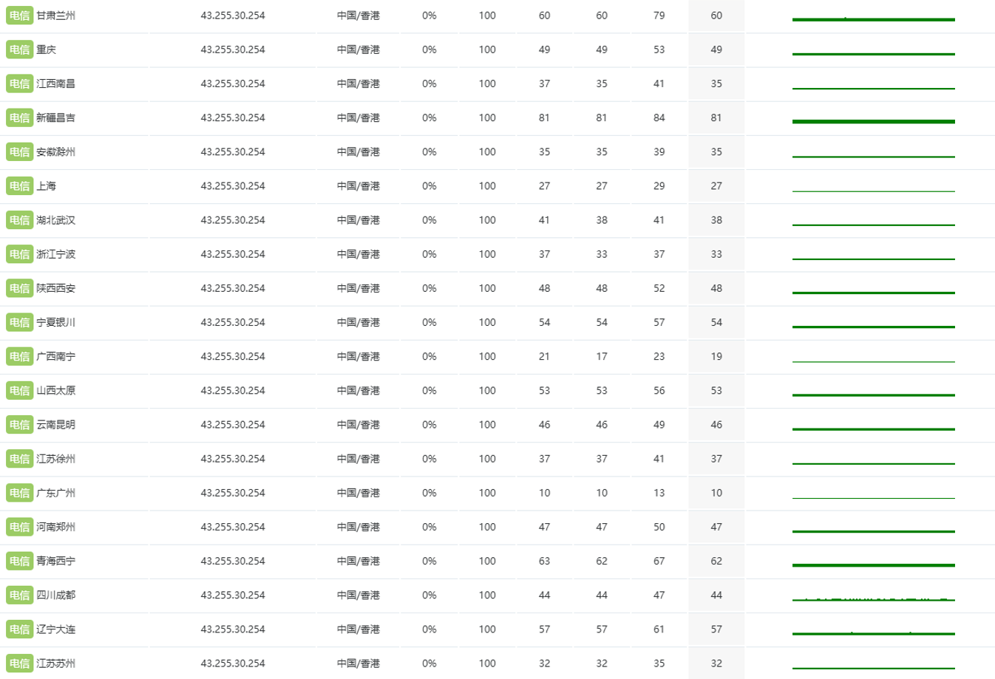Click 中国/香港 location in 甘肃兰州 row
The width and height of the screenshot is (995, 679).
359,16
